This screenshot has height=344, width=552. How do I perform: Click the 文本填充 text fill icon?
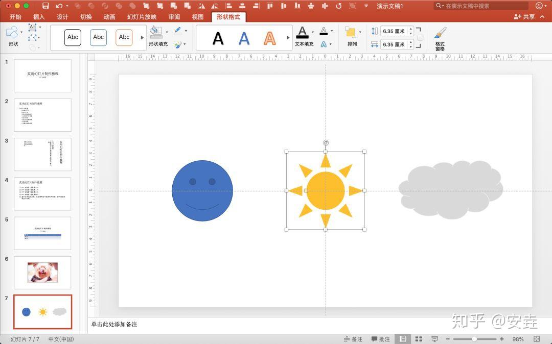pyautogui.click(x=303, y=36)
